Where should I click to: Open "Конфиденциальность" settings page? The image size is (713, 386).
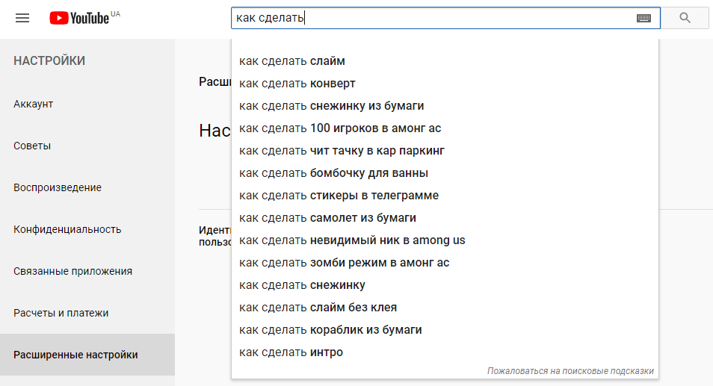click(x=67, y=229)
